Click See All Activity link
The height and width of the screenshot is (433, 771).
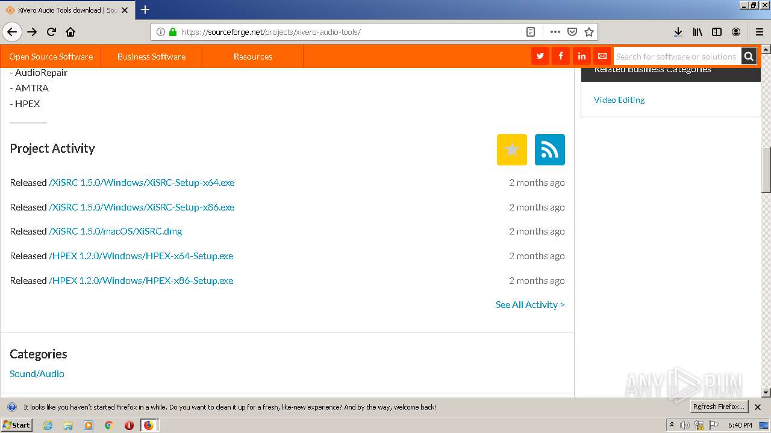tap(530, 305)
